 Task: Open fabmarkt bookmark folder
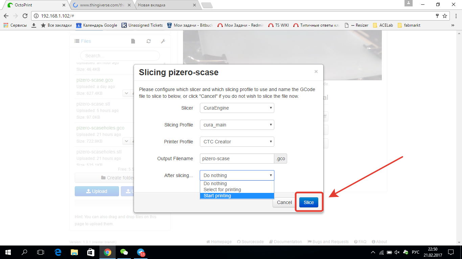point(409,25)
